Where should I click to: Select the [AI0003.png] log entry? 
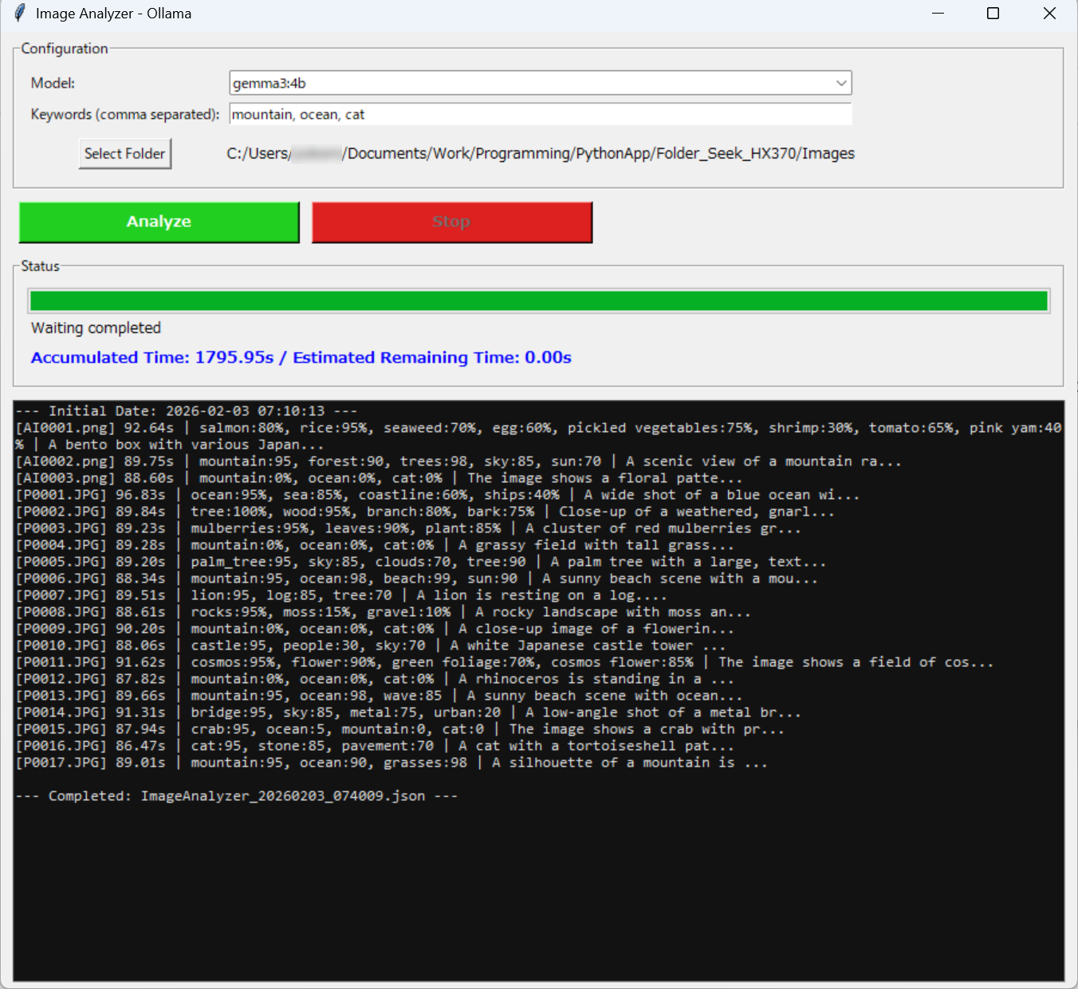pyautogui.click(x=379, y=478)
